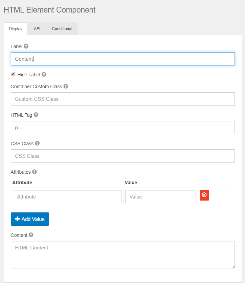Screen dimensions: 245x283
Task: Remove the attribute row with red delete icon
Action: (204, 195)
